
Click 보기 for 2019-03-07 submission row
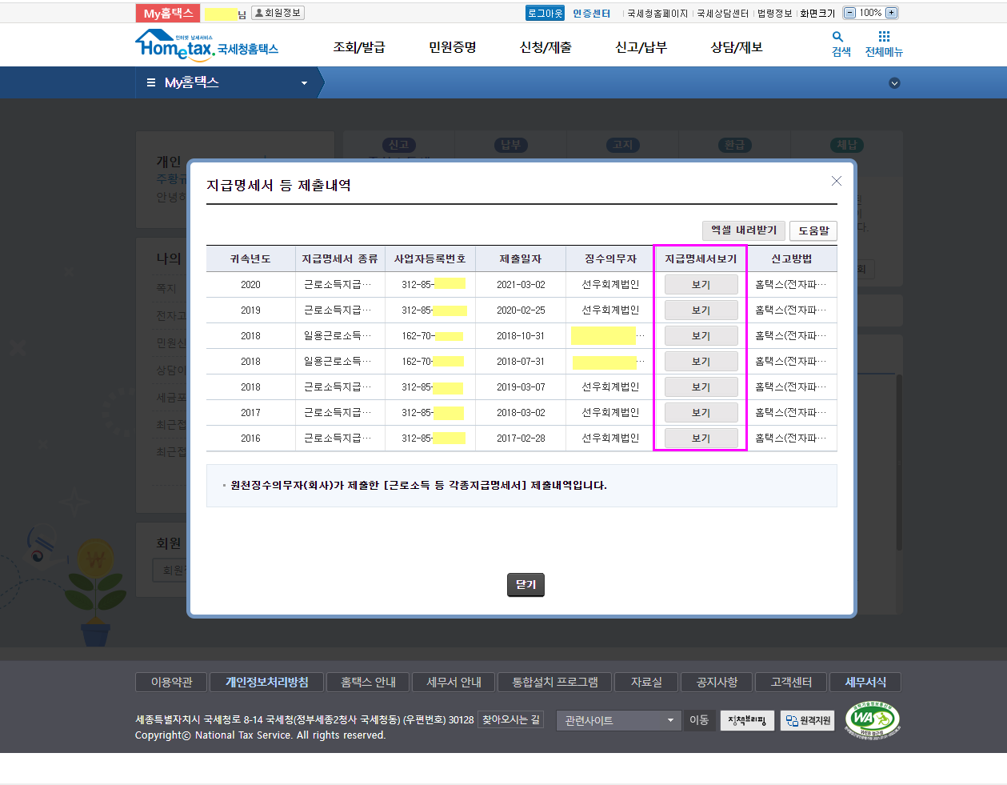click(x=701, y=387)
